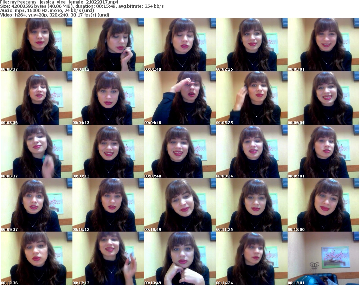Select the thumbnail timestamped 00:12:36
Screen dimensions: 360x285
37,258
